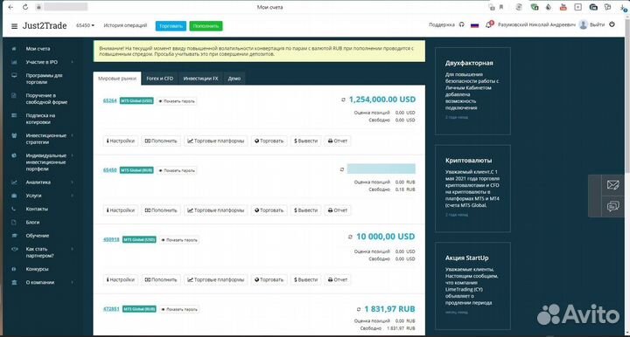Open notifications bell icon
Image resolution: width=630 pixels, height=337 pixels.
[x=489, y=24]
